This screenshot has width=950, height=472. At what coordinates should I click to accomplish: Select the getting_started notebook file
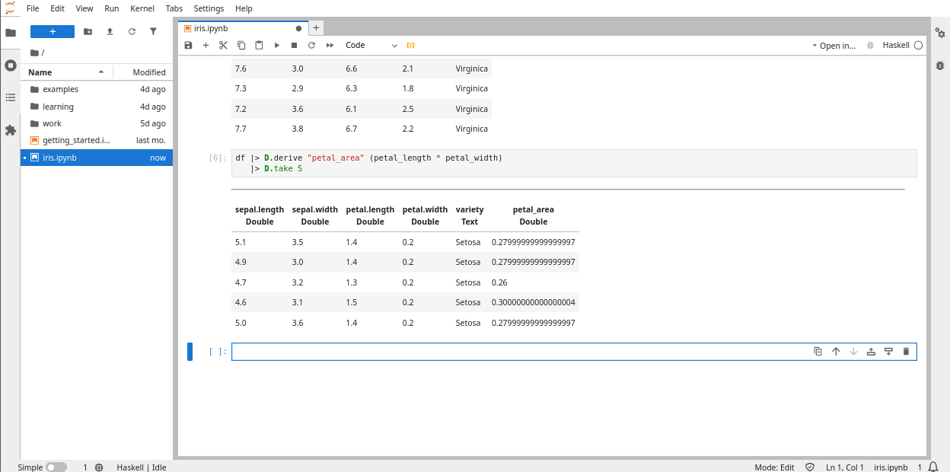[x=97, y=140]
